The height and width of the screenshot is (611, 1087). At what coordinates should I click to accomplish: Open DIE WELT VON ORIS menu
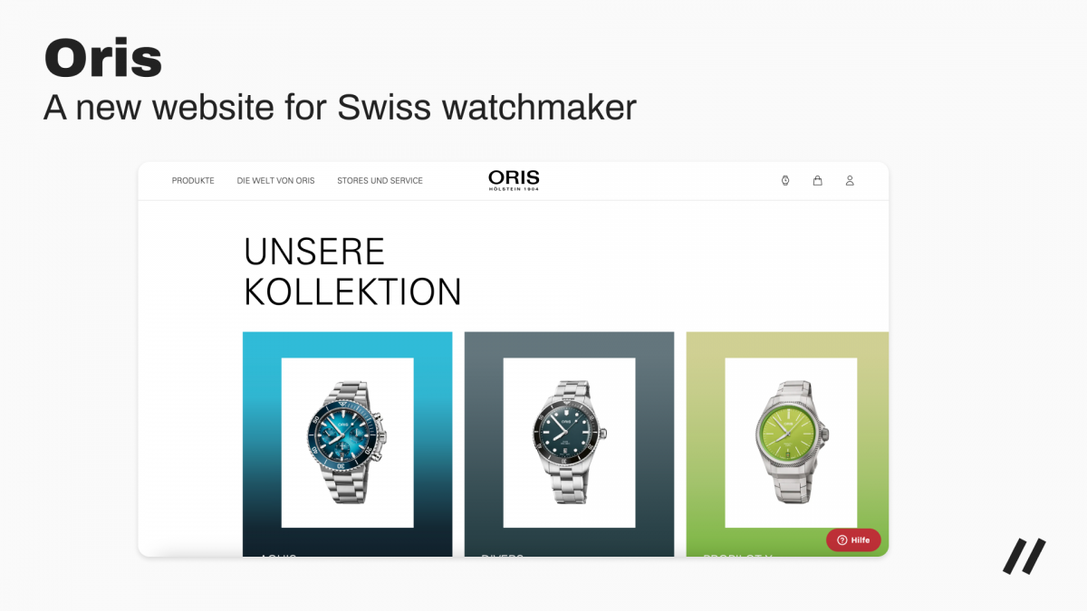[276, 181]
